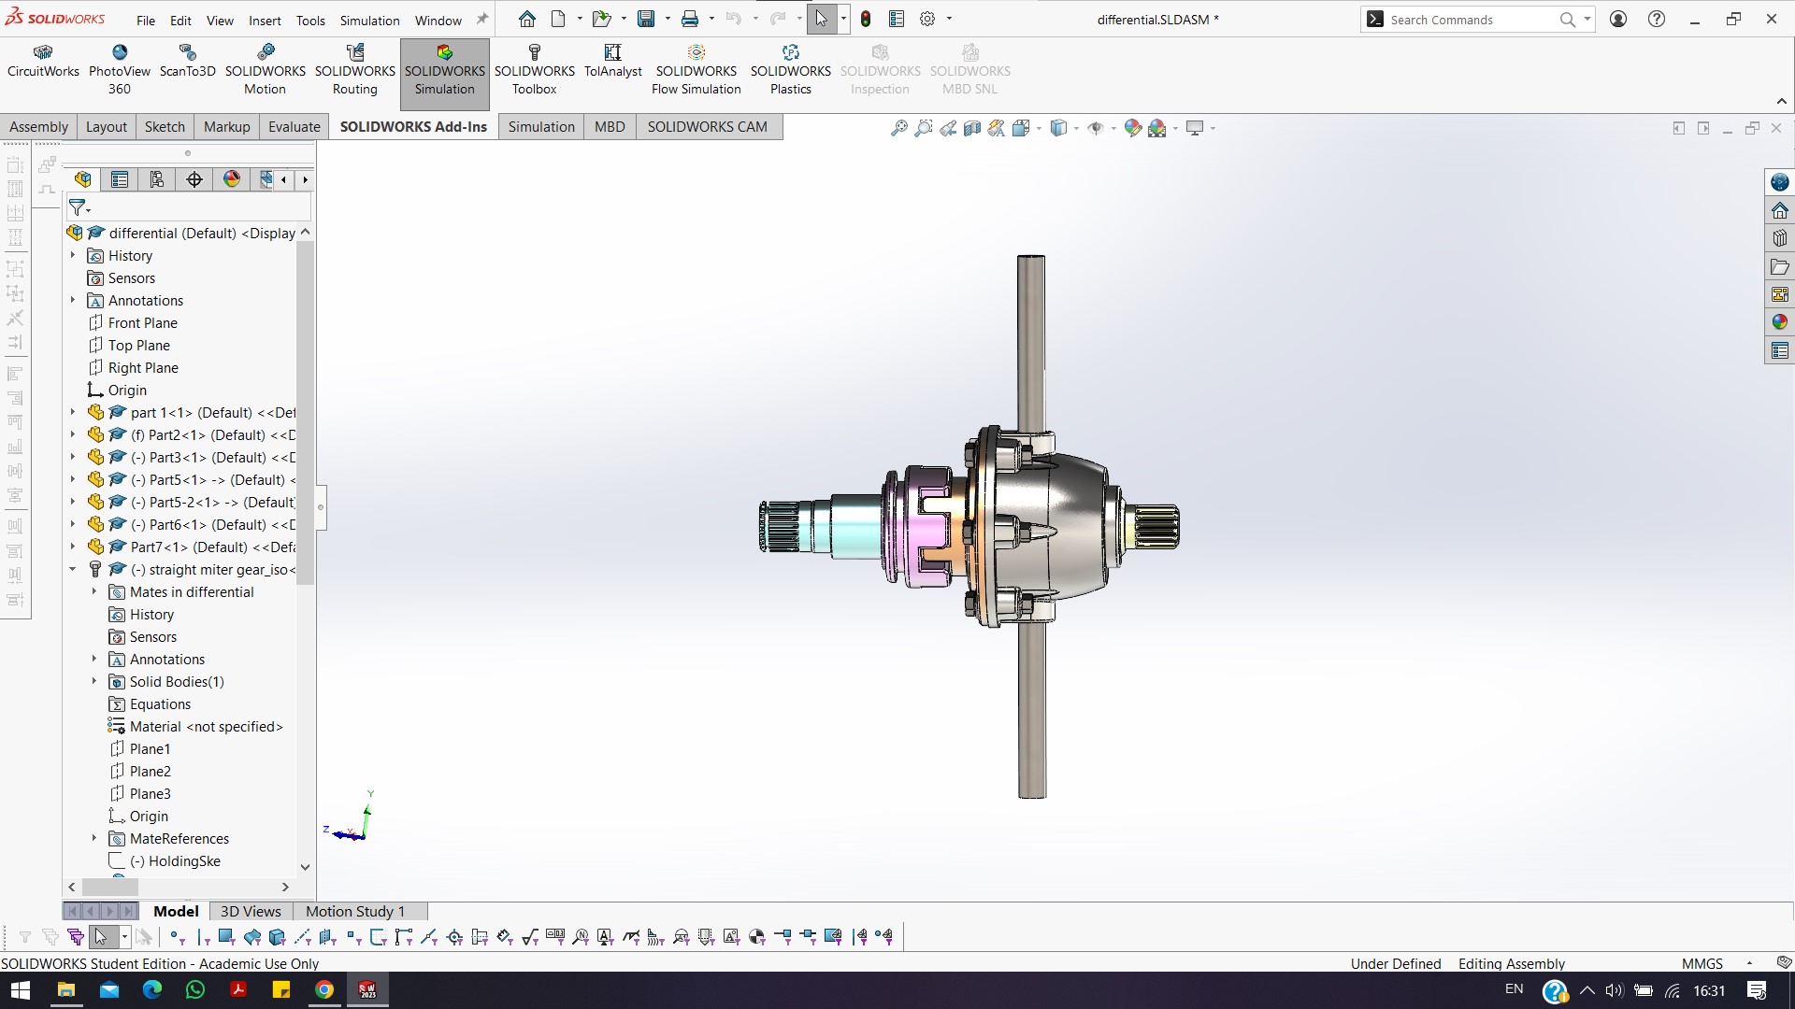Turn on SOLIDWORKS Motion add-in
1795x1009 pixels.
pos(266,70)
